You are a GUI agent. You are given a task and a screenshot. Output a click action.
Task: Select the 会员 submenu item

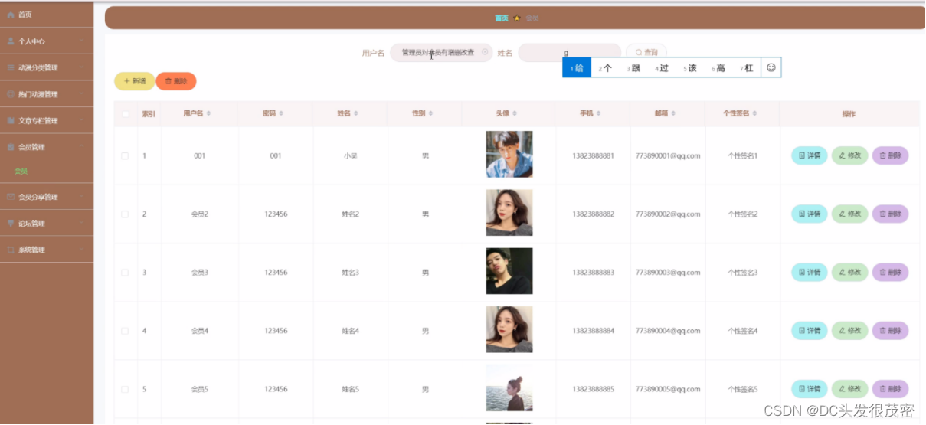pos(21,172)
